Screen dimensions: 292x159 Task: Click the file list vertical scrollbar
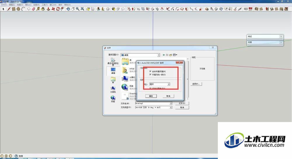point(188,79)
